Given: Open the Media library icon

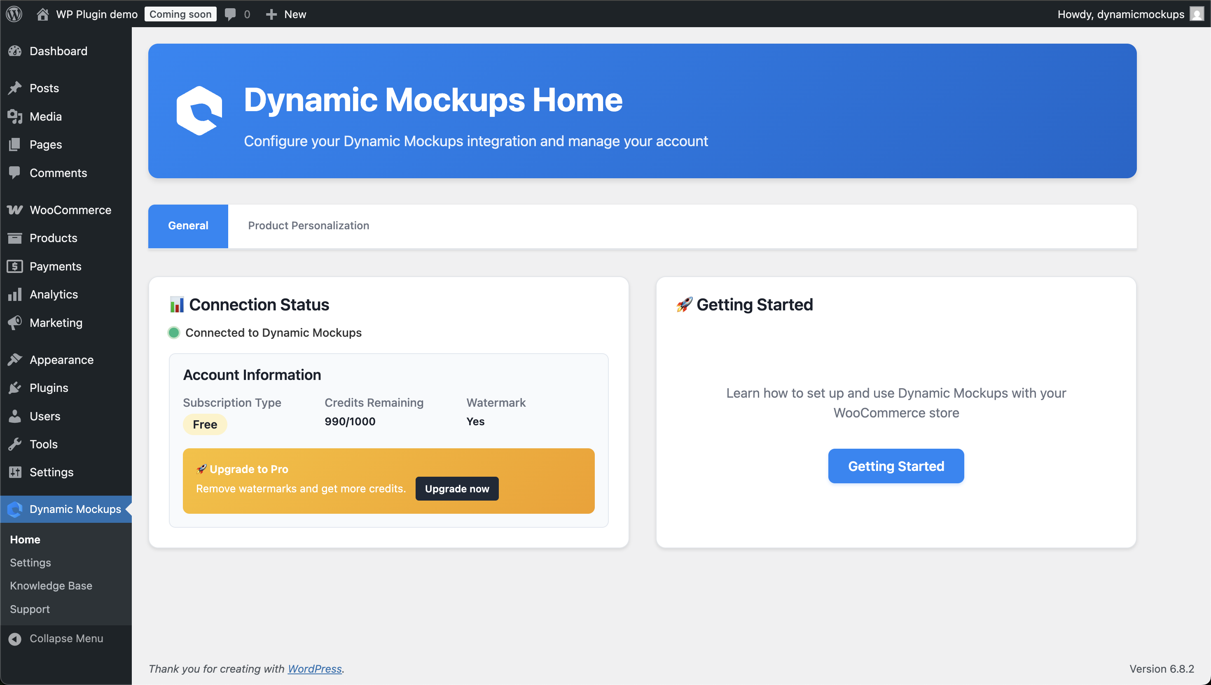Looking at the screenshot, I should [14, 116].
